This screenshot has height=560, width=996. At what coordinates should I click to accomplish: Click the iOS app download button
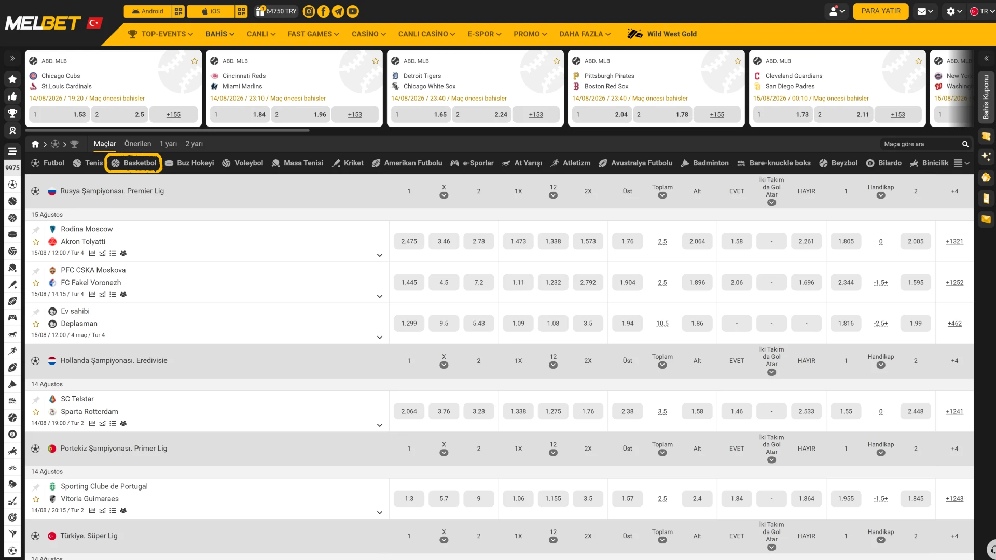(211, 11)
